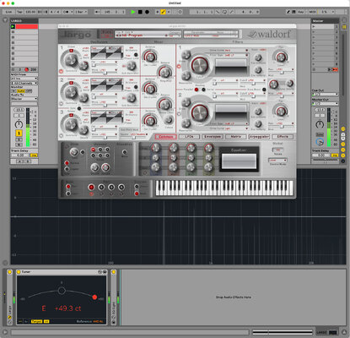The image size is (350, 338).
Task: Open the Oscillator 2 shape waveform selector
Action: [107, 84]
